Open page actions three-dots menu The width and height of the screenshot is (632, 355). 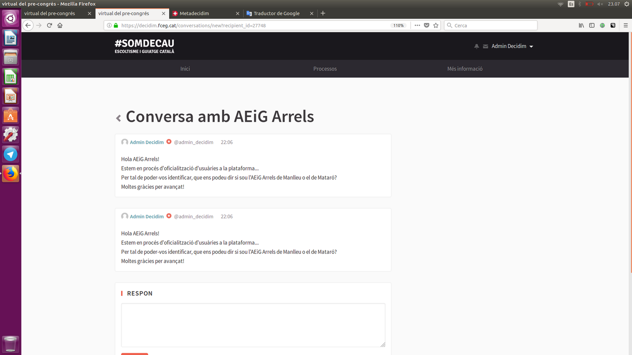point(417,26)
